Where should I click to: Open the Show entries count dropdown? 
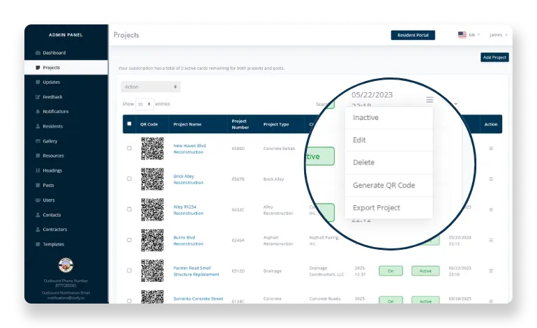point(144,104)
